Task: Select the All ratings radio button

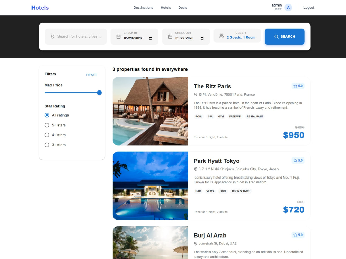Action: (47, 115)
